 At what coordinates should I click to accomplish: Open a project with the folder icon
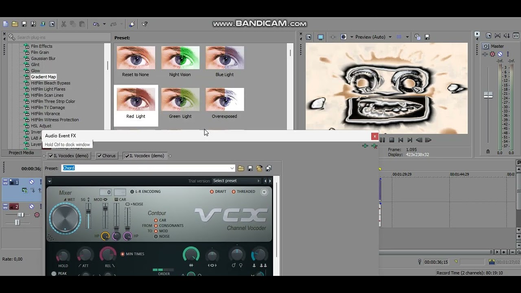point(15,24)
